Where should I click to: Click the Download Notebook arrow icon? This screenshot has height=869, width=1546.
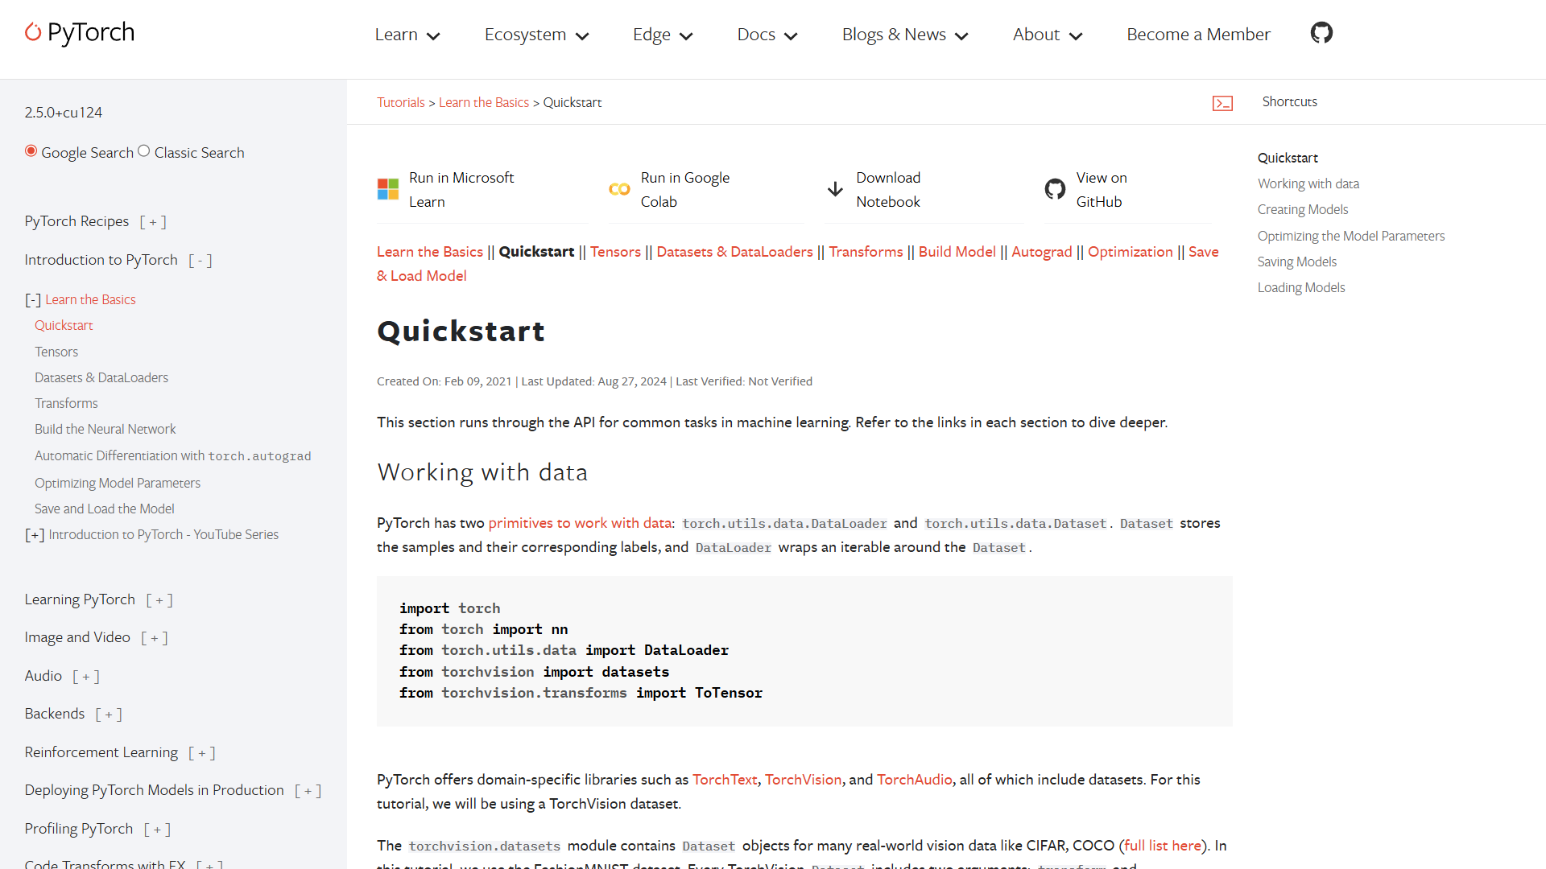[x=835, y=189]
